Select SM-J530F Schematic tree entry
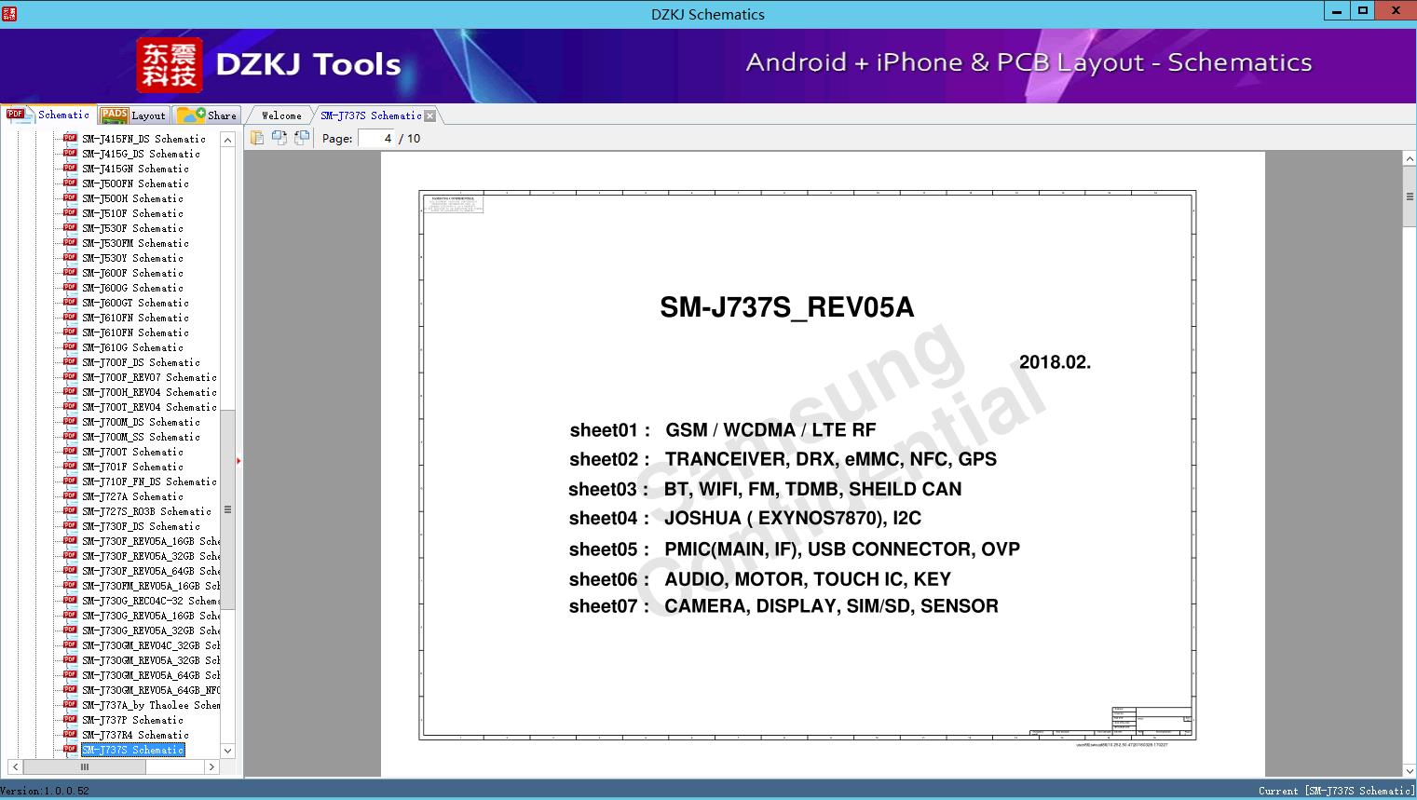This screenshot has width=1417, height=800. pos(132,228)
